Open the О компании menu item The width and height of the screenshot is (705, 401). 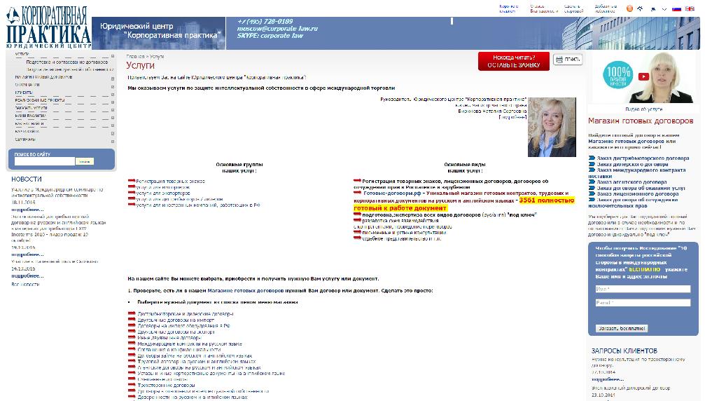(27, 85)
